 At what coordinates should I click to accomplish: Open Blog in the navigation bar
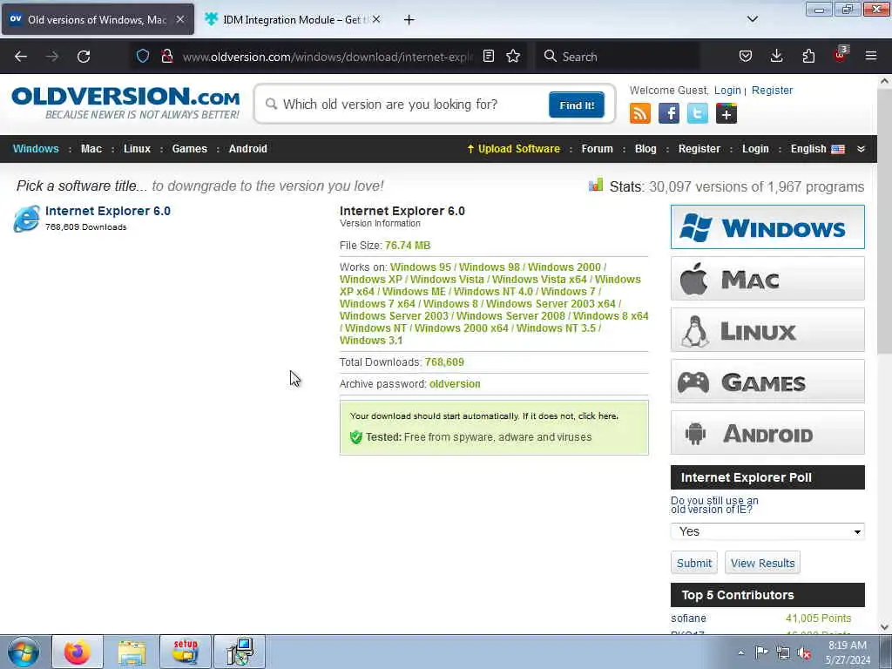click(x=645, y=148)
